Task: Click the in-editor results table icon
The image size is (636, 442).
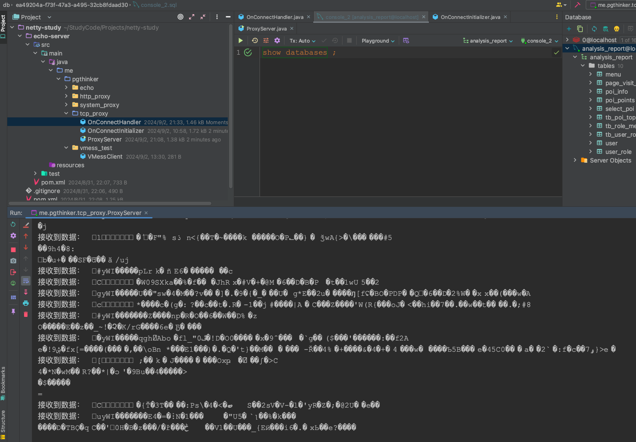Action: (x=406, y=40)
